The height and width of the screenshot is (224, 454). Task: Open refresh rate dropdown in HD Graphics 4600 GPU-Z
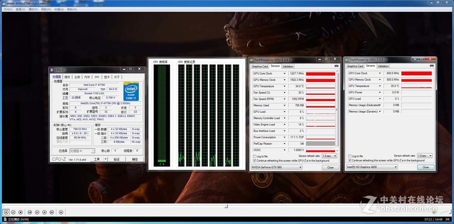(430, 156)
